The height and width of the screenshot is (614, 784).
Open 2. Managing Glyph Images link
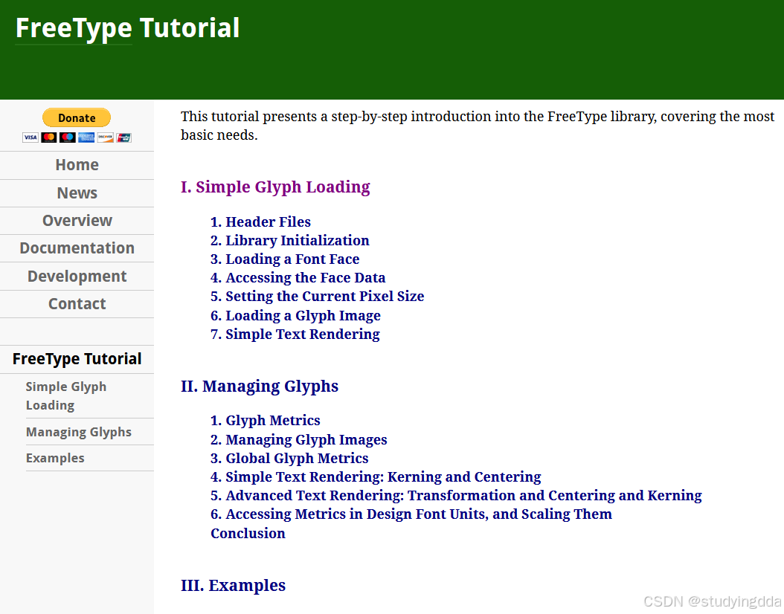[299, 439]
